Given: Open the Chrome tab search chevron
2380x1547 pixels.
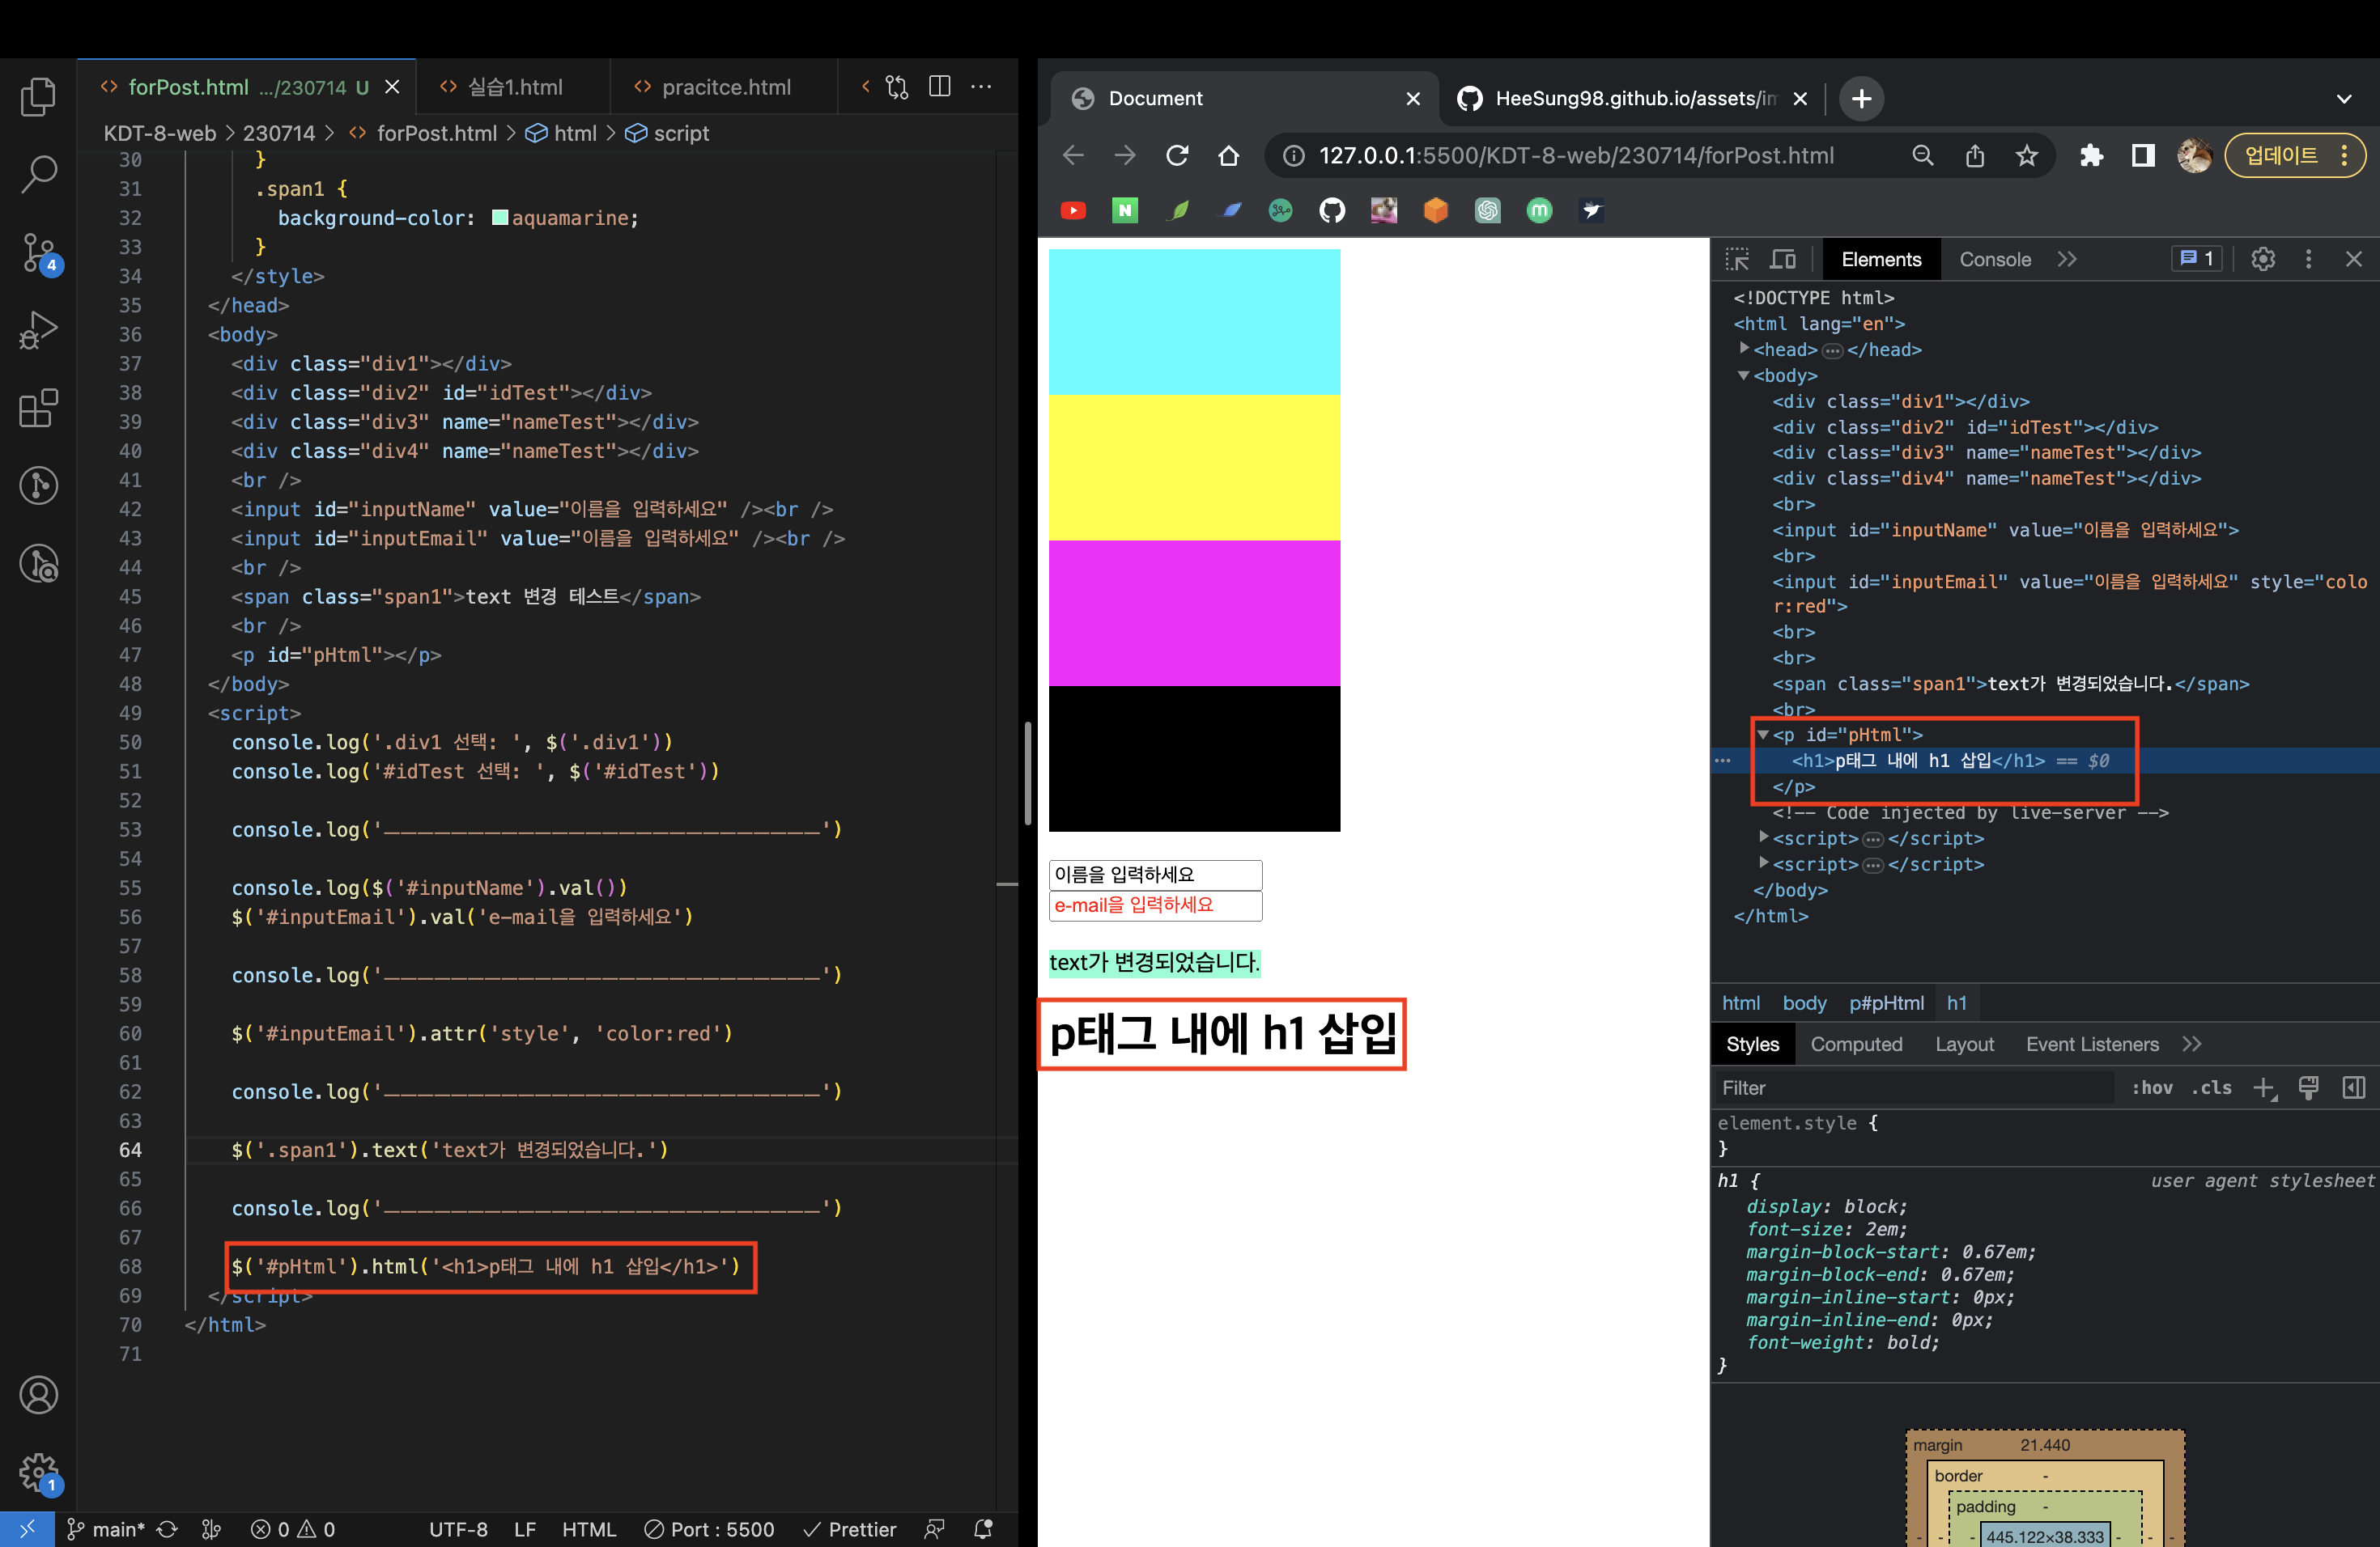Looking at the screenshot, I should [2344, 99].
